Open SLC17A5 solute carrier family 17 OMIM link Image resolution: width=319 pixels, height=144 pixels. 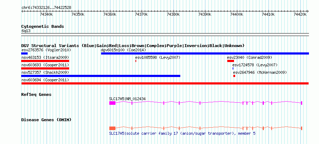pyautogui.click(x=182, y=133)
